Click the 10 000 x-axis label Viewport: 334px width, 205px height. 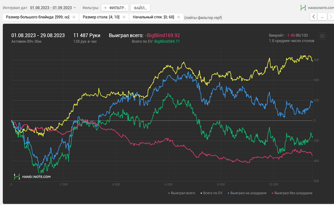(x=273, y=184)
